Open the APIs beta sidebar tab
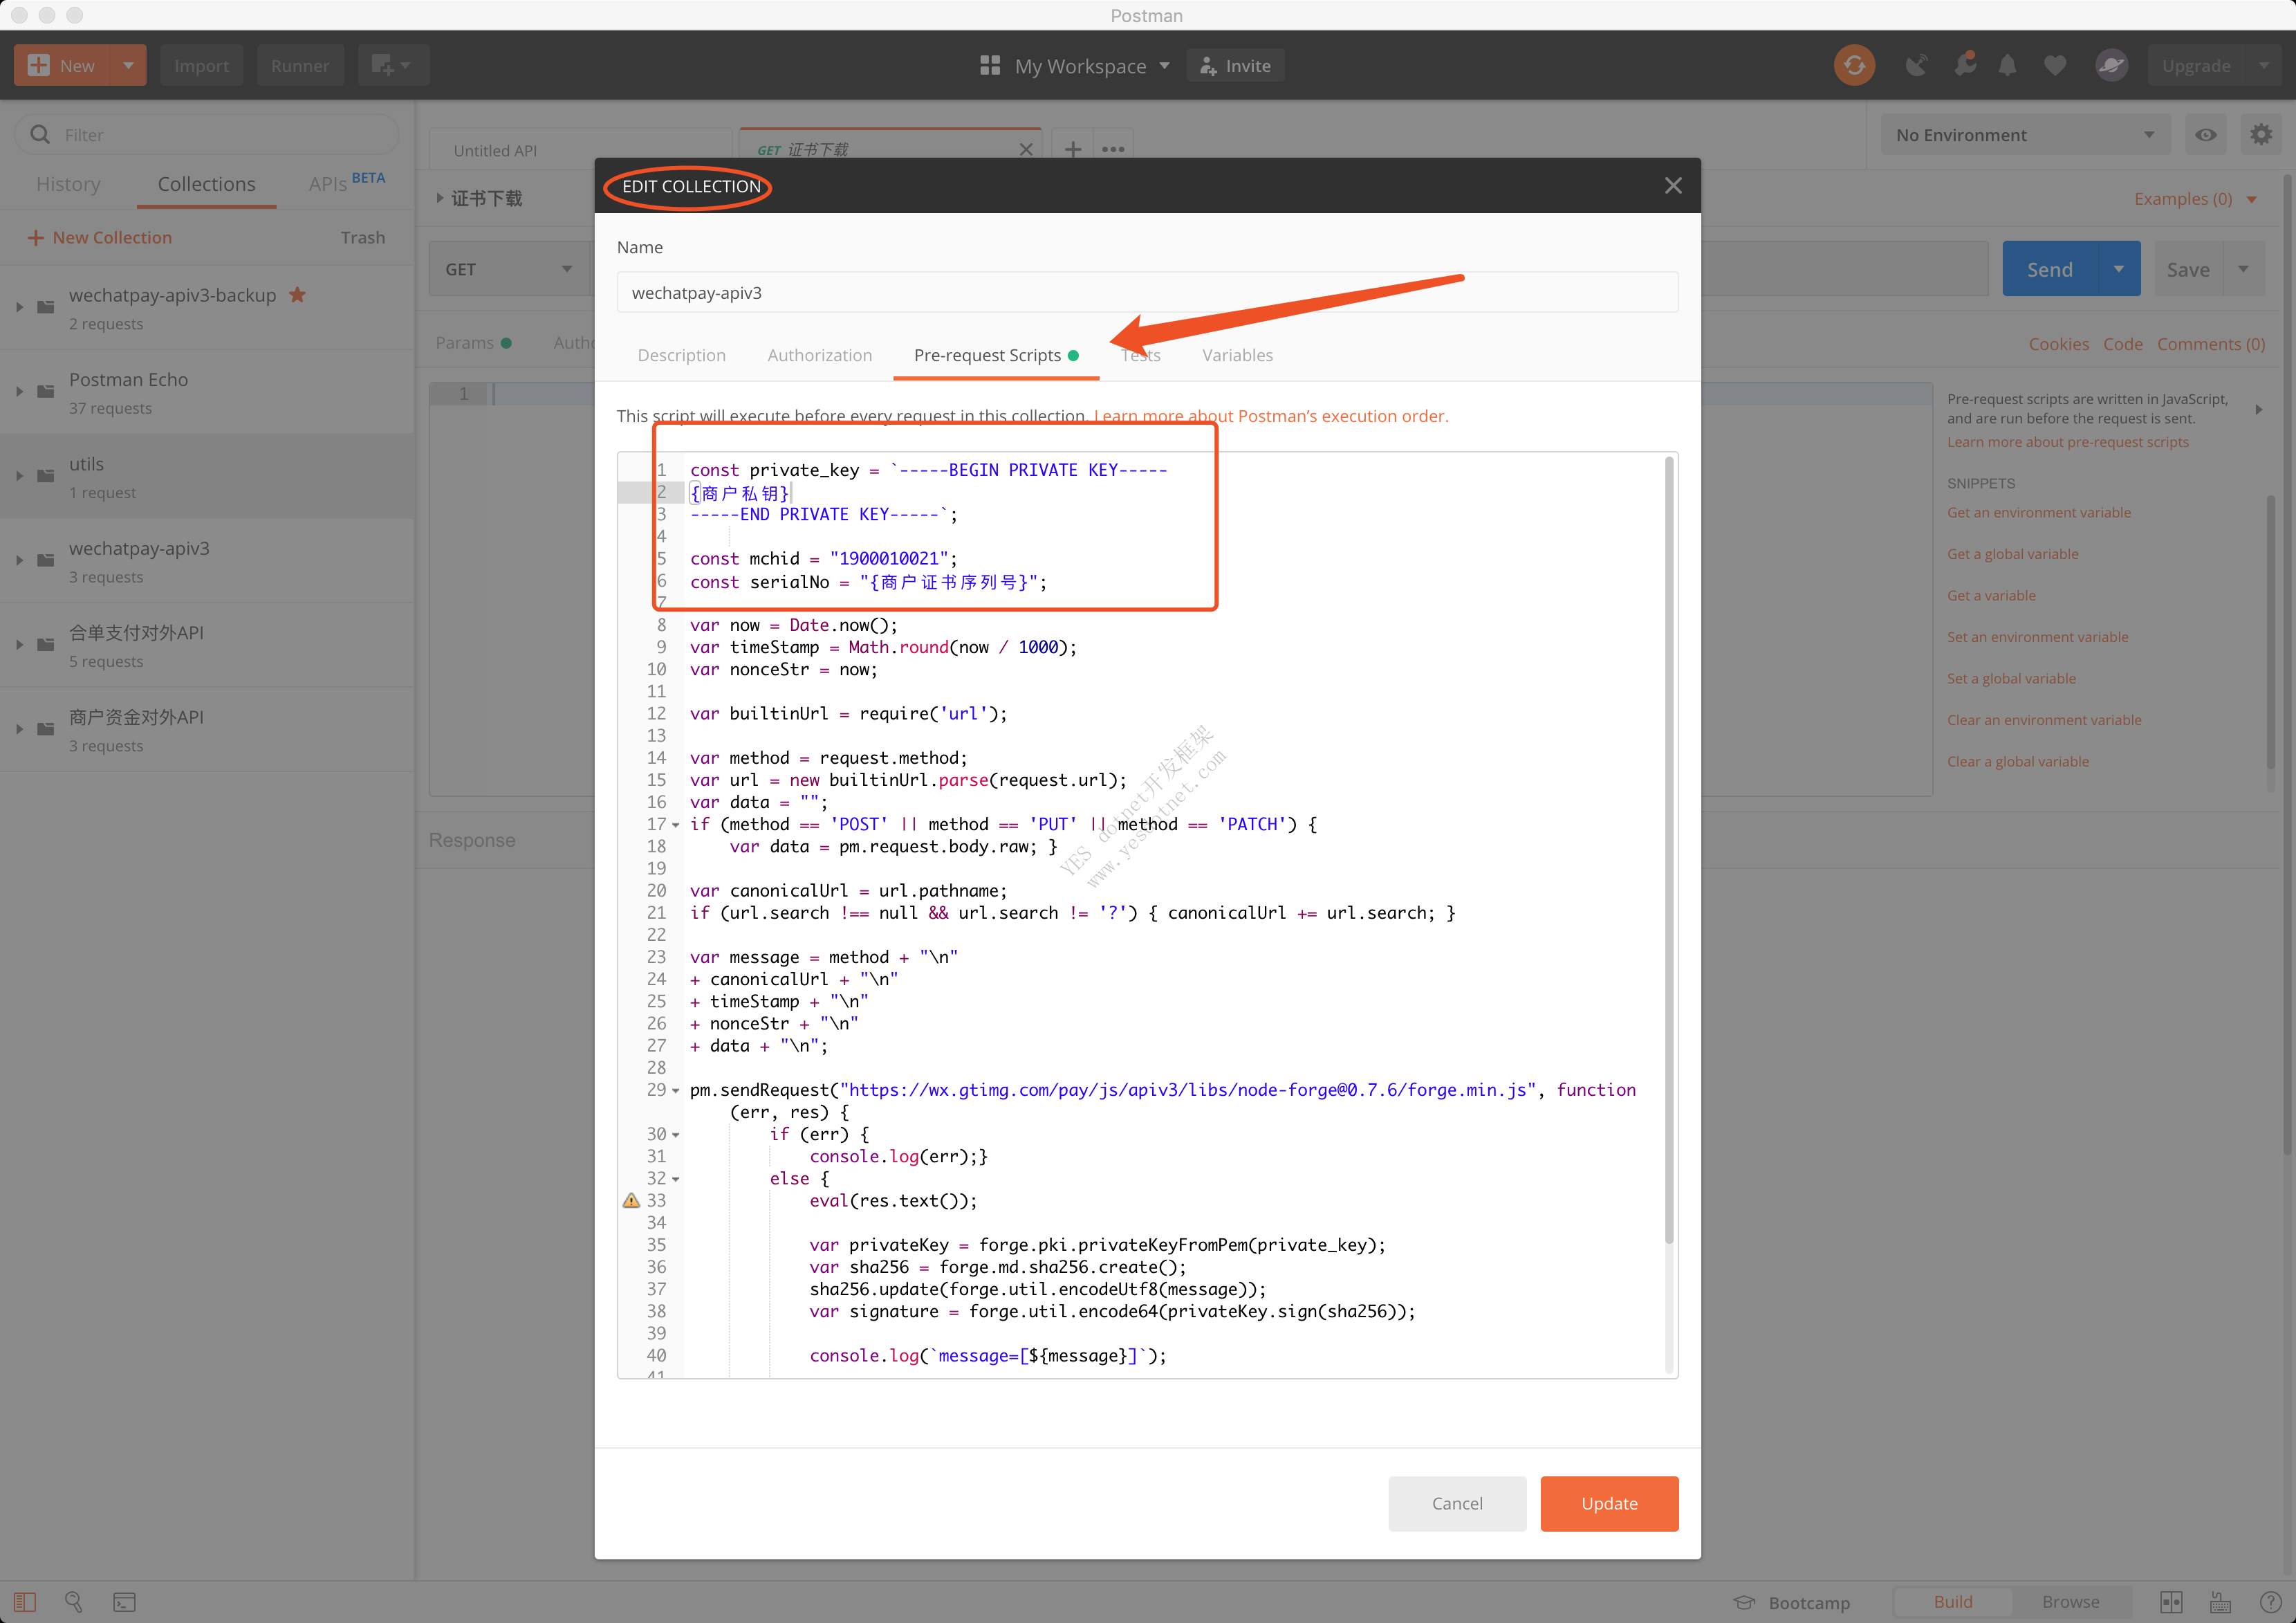 [x=346, y=182]
